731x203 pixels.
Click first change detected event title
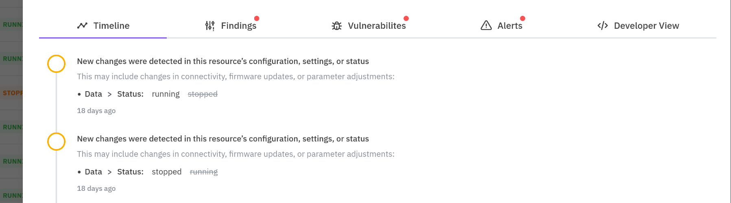[223, 61]
